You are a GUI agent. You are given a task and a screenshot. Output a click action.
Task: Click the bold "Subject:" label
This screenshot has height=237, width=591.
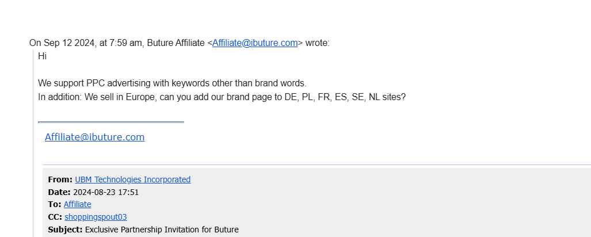(65, 230)
